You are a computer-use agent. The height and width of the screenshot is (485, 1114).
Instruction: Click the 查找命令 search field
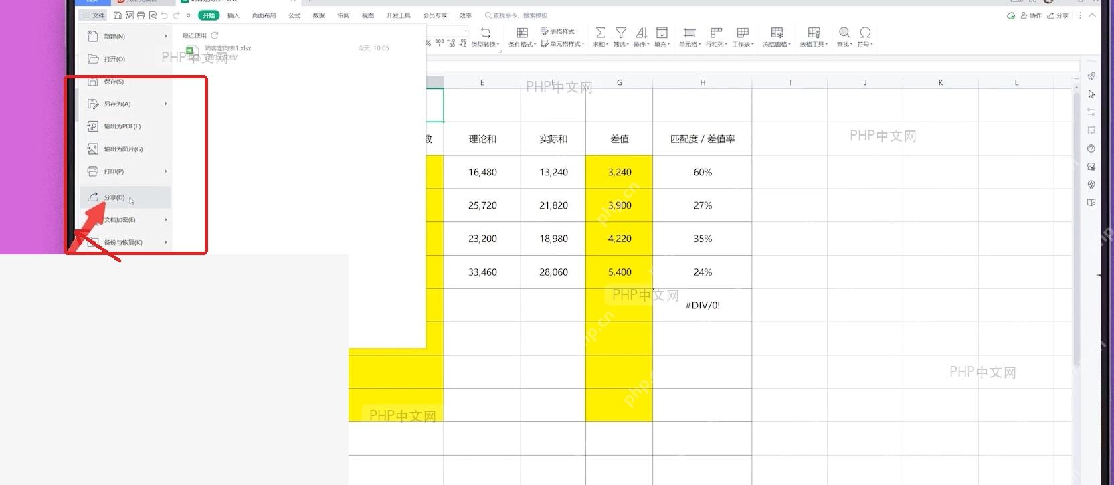click(x=516, y=15)
